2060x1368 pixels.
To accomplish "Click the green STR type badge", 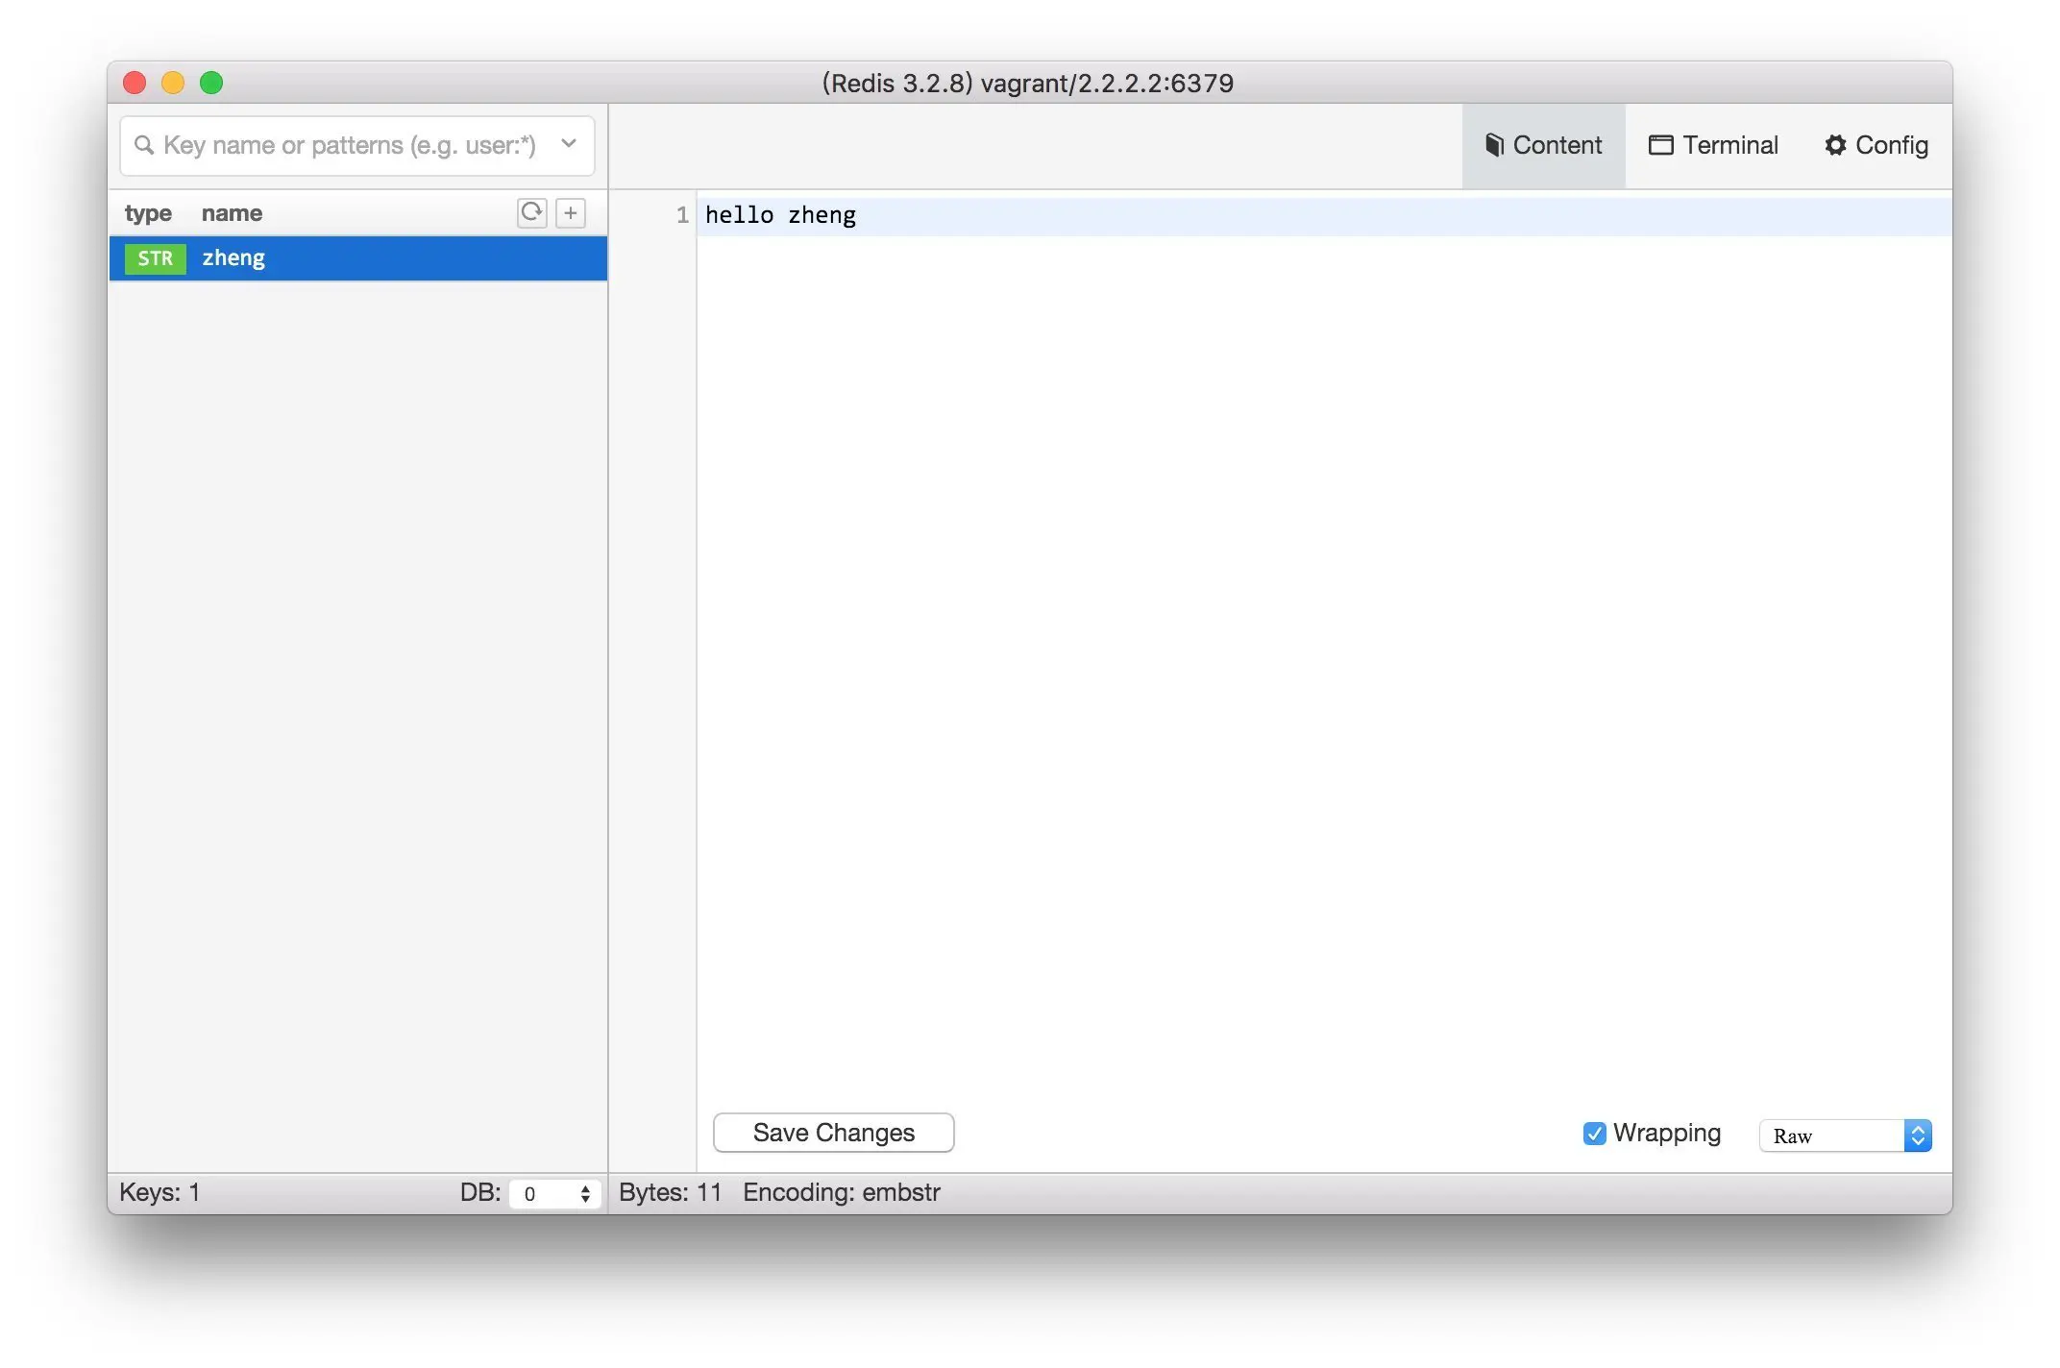I will click(x=155, y=258).
